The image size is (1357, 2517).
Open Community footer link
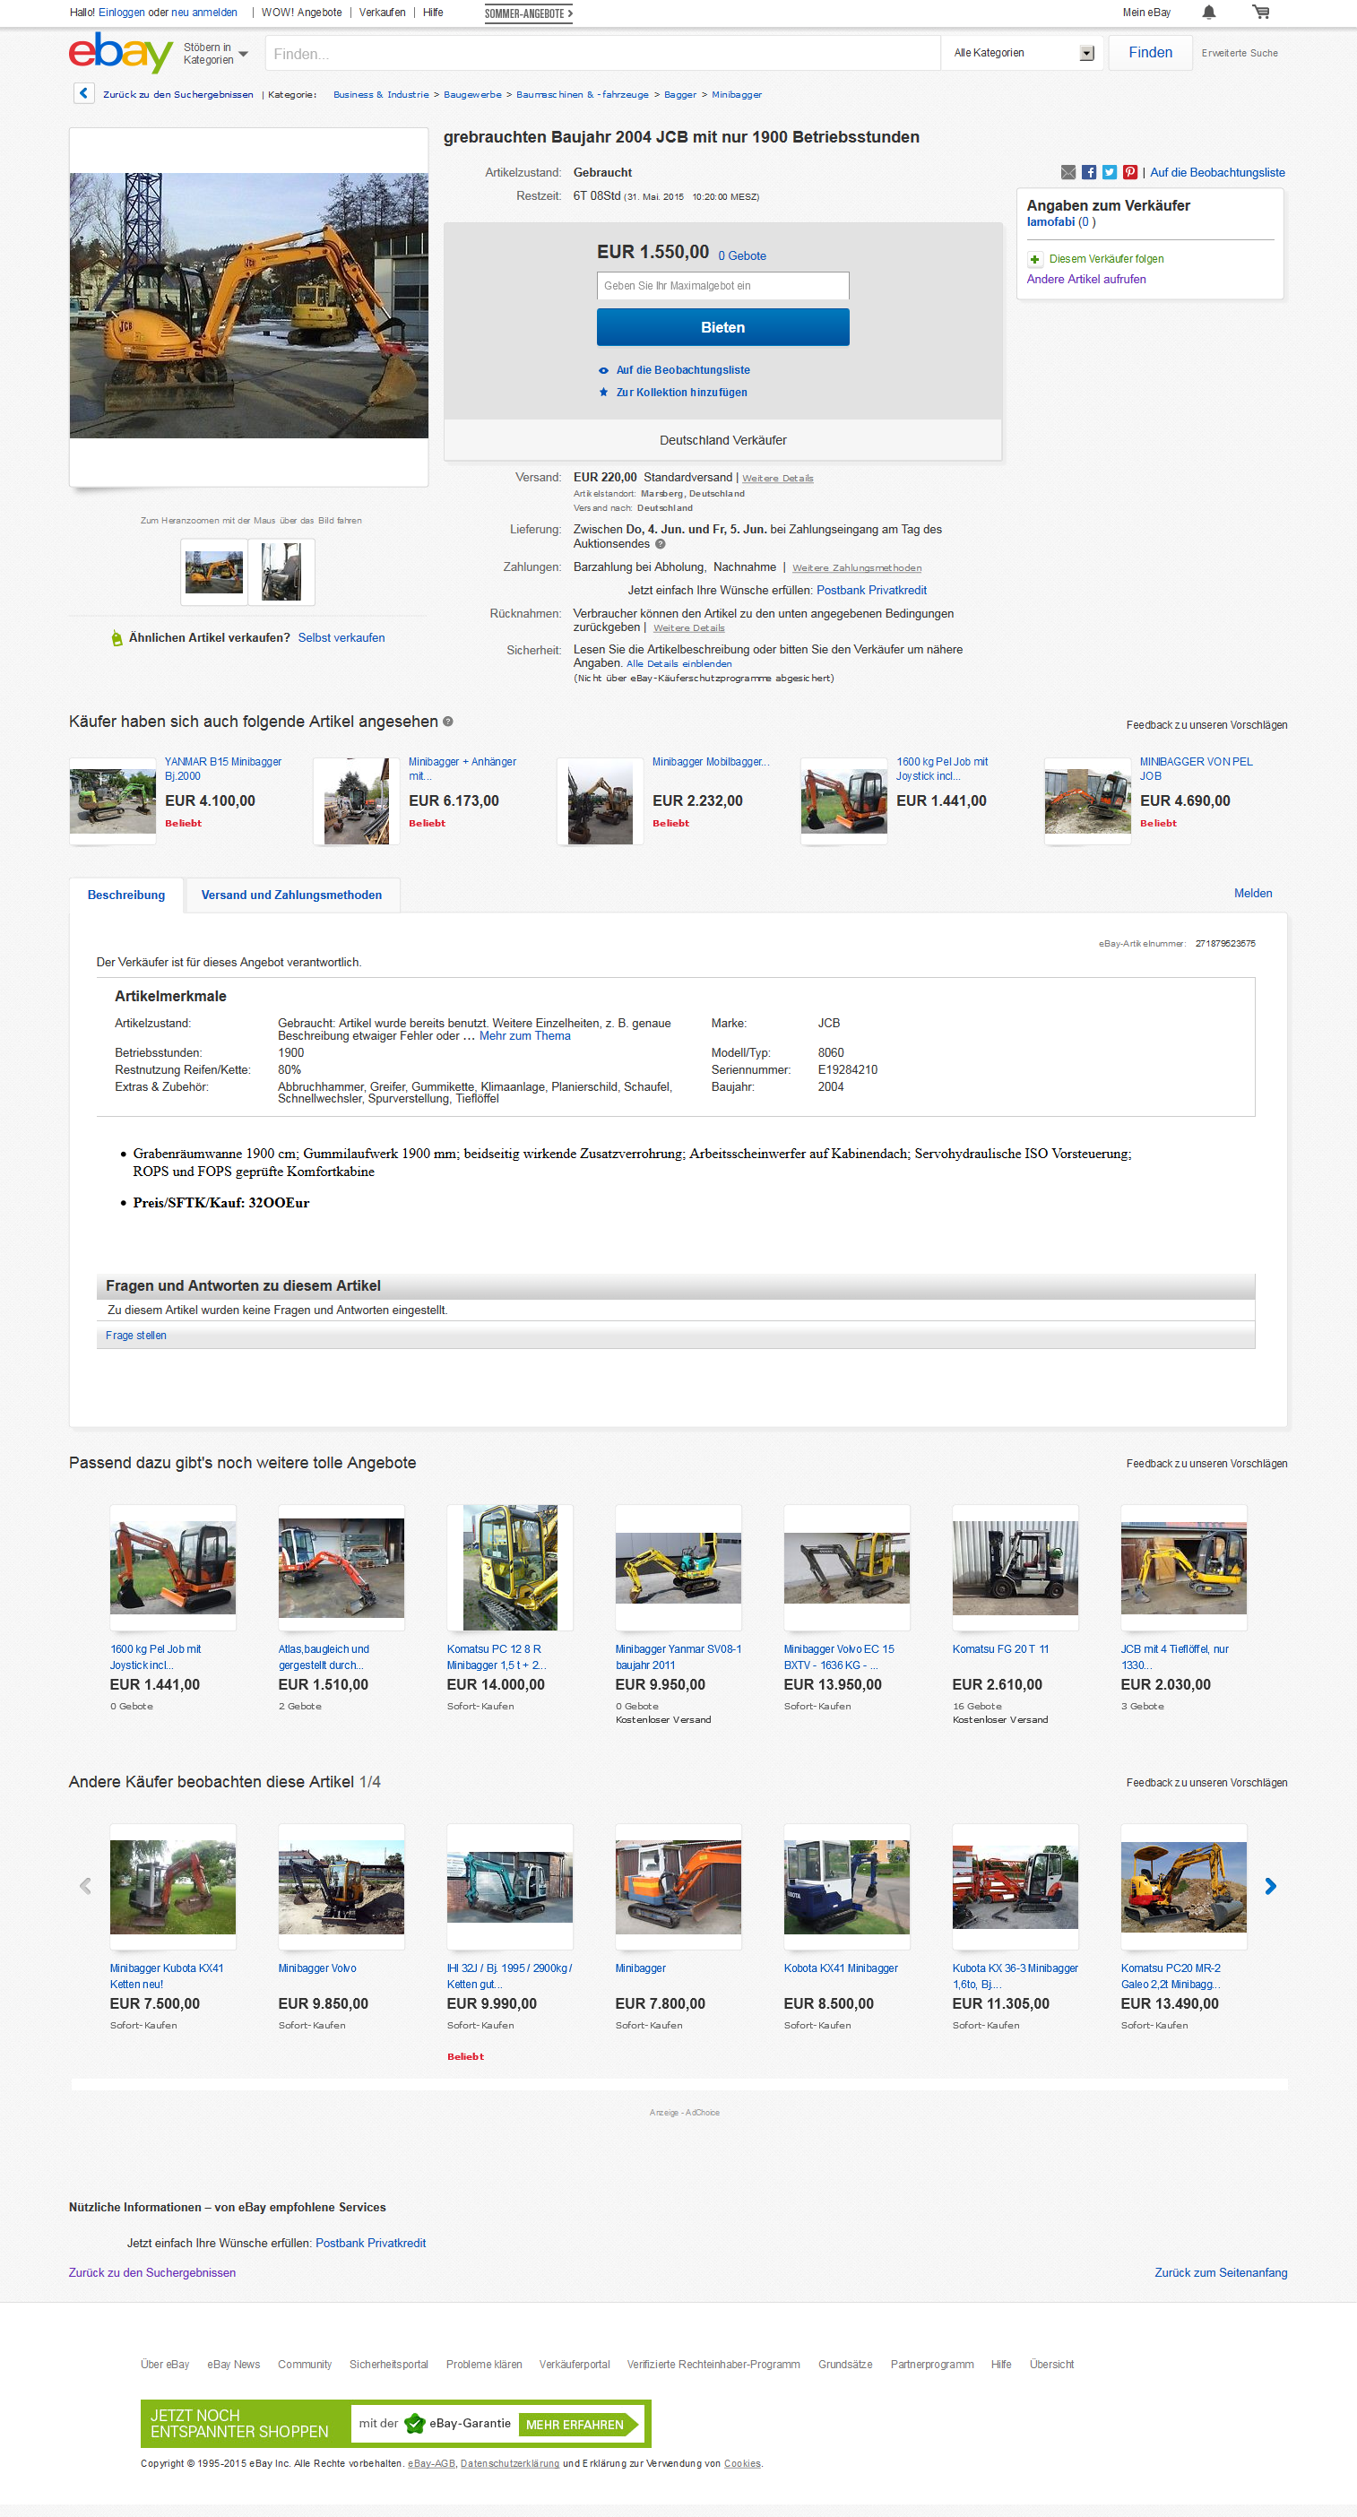(x=305, y=2365)
